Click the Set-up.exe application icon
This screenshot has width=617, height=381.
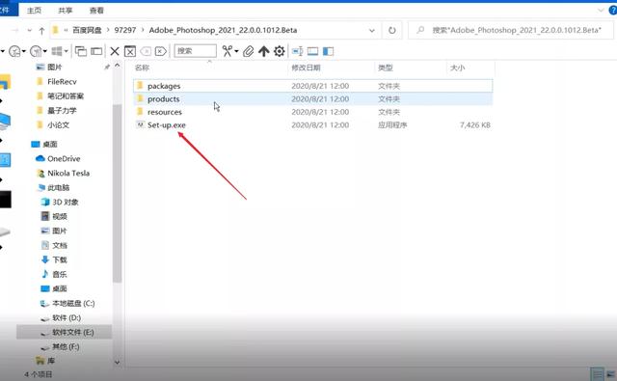pos(140,124)
